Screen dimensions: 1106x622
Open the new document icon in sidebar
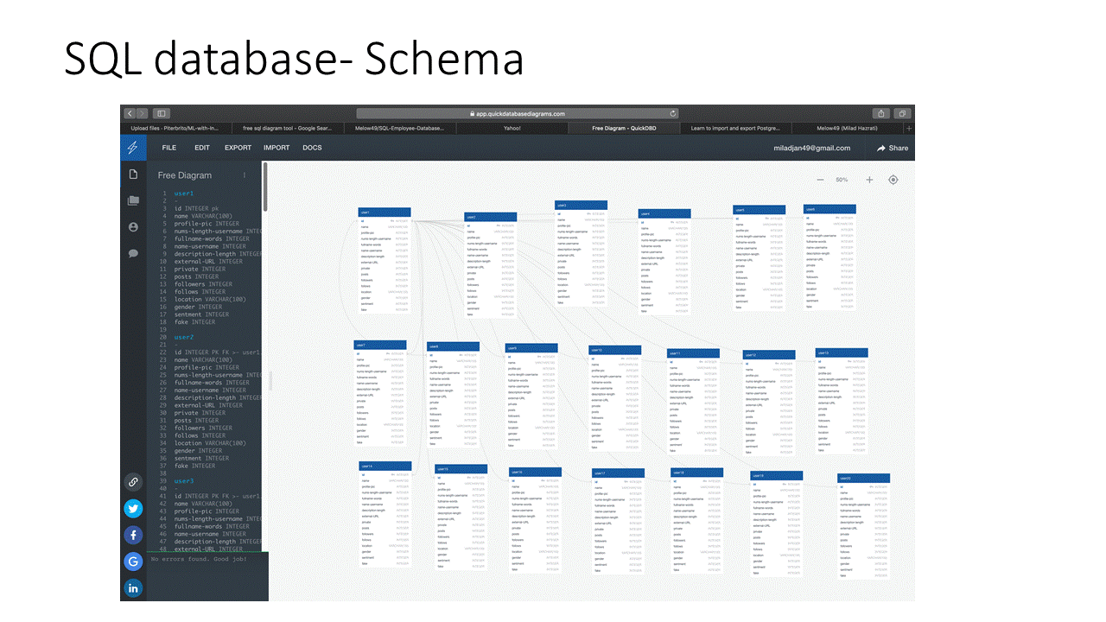[133, 175]
